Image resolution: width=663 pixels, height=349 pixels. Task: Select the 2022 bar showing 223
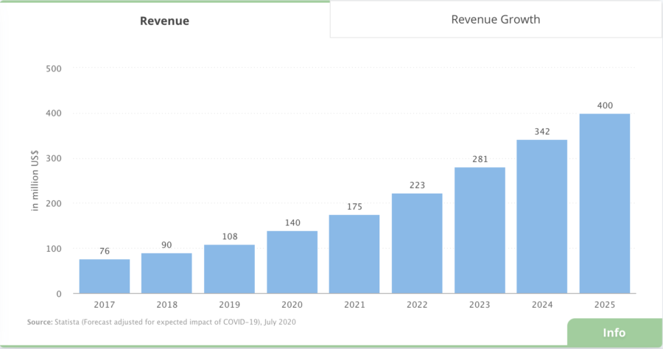tap(417, 243)
